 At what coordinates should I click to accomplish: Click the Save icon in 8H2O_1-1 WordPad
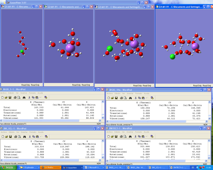point(10,97)
